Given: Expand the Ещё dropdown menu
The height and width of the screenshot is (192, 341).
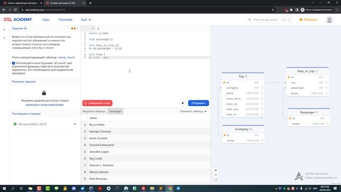Looking at the screenshot, I should (x=86, y=20).
